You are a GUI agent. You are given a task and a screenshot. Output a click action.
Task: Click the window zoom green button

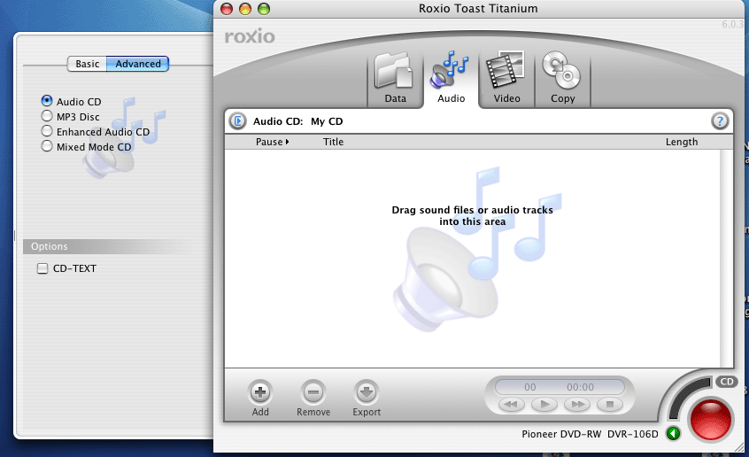pos(264,9)
